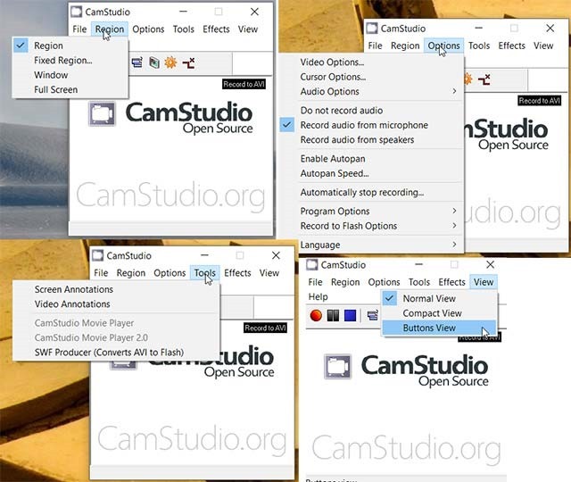571x482 pixels.
Task: Open View menu in Options-menu window
Action: point(543,46)
